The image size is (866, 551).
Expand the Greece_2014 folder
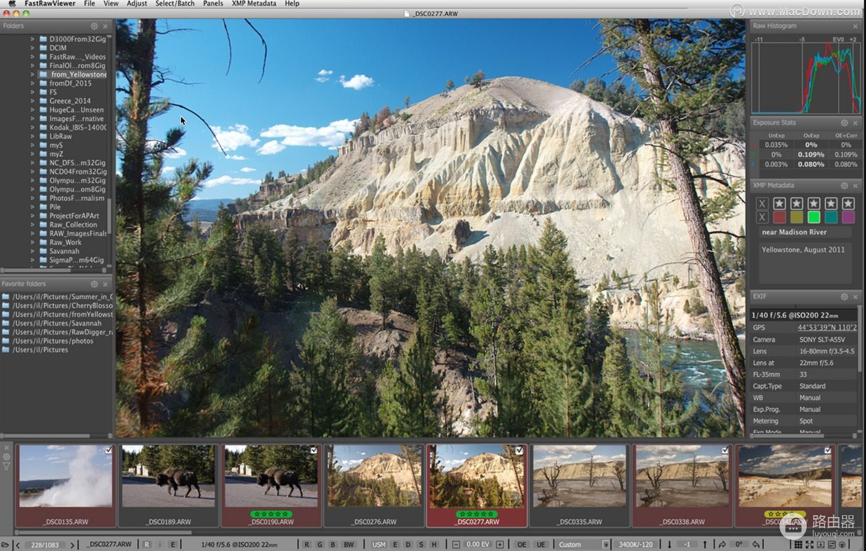pos(33,101)
